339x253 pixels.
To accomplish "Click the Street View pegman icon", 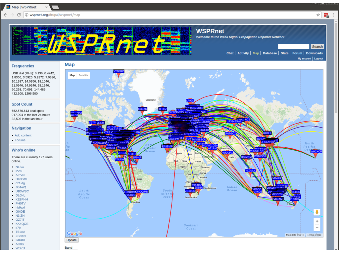I will coord(317,212).
